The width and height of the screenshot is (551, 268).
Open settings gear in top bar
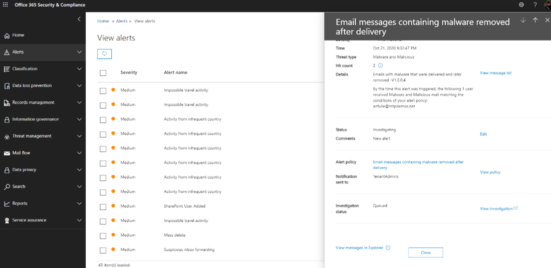521,4
